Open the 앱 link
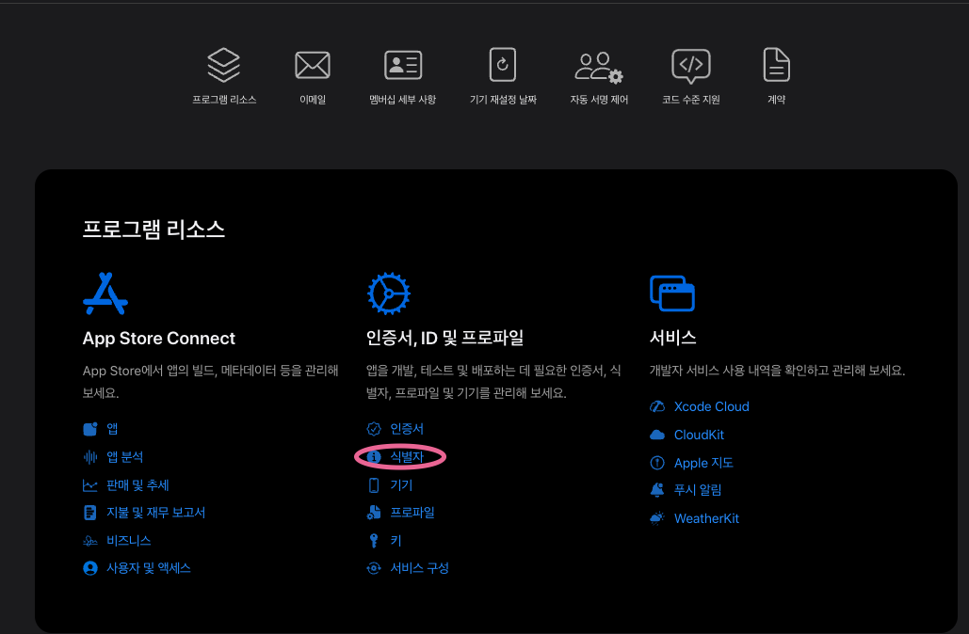Image resolution: width=969 pixels, height=634 pixels. [x=112, y=429]
